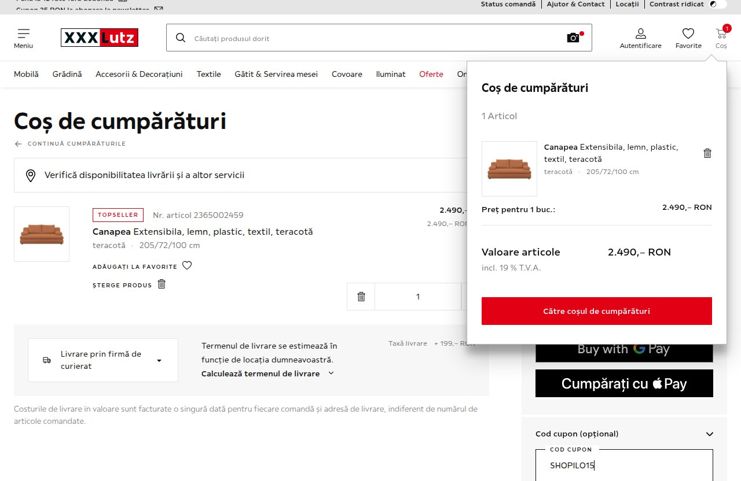
Task: Open Iluminat category menu
Action: point(391,74)
